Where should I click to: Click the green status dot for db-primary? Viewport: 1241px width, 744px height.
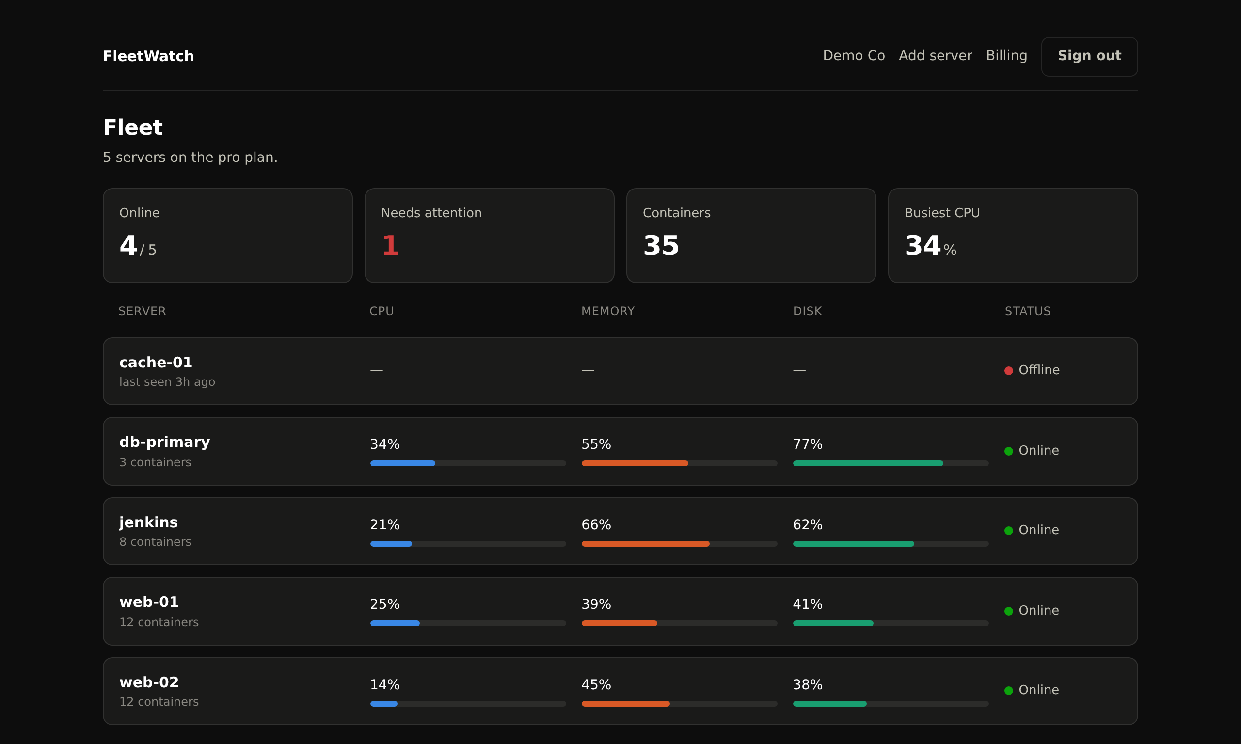[1009, 451]
